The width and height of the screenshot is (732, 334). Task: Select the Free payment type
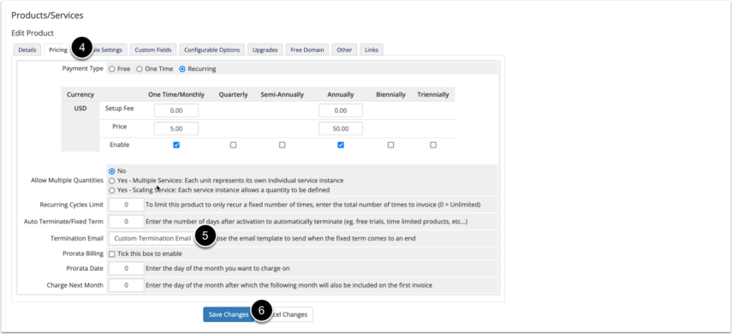pos(111,69)
